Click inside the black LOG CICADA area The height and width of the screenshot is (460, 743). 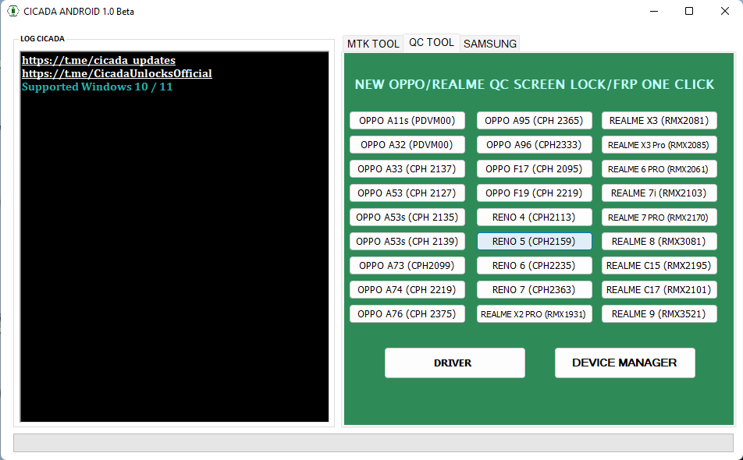[x=174, y=257]
